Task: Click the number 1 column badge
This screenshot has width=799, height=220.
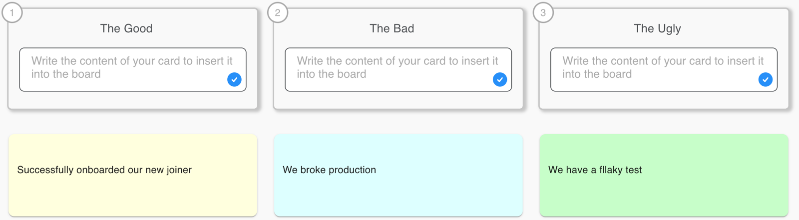Action: pos(12,12)
